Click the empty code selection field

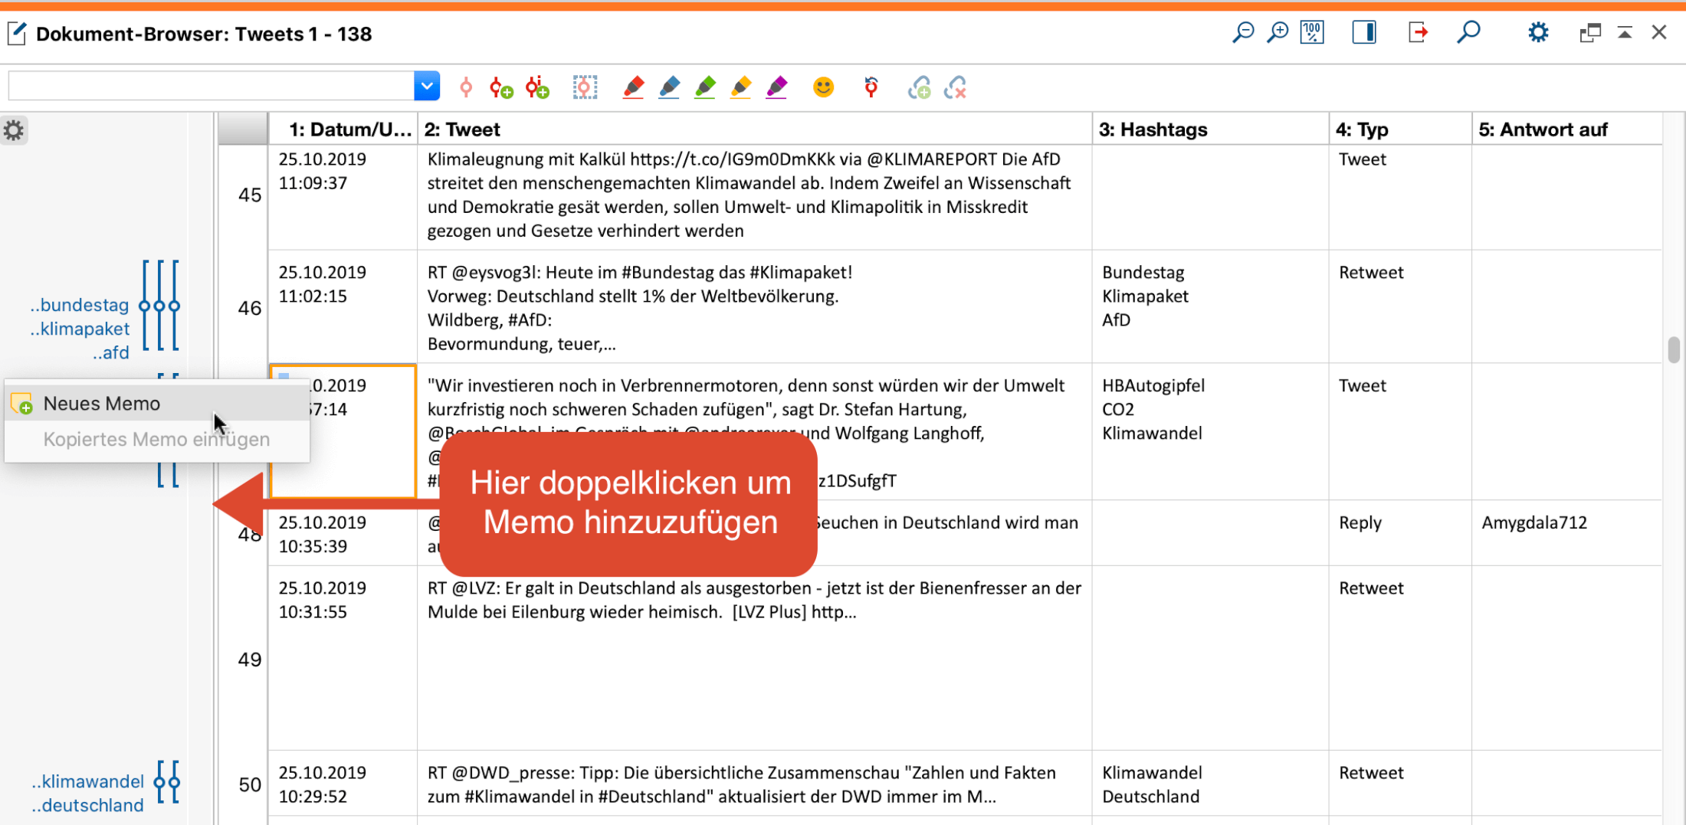[211, 86]
